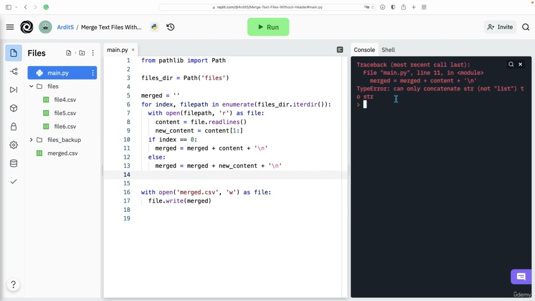The image size is (535, 301).
Task: Open the repl title Merge Text Files
Action: click(111, 27)
